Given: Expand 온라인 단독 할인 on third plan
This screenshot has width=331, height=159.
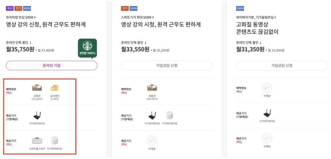Looking at the screenshot, I should [x=249, y=42].
